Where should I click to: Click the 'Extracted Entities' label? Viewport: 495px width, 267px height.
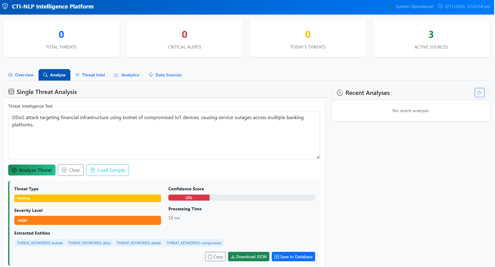[32, 233]
